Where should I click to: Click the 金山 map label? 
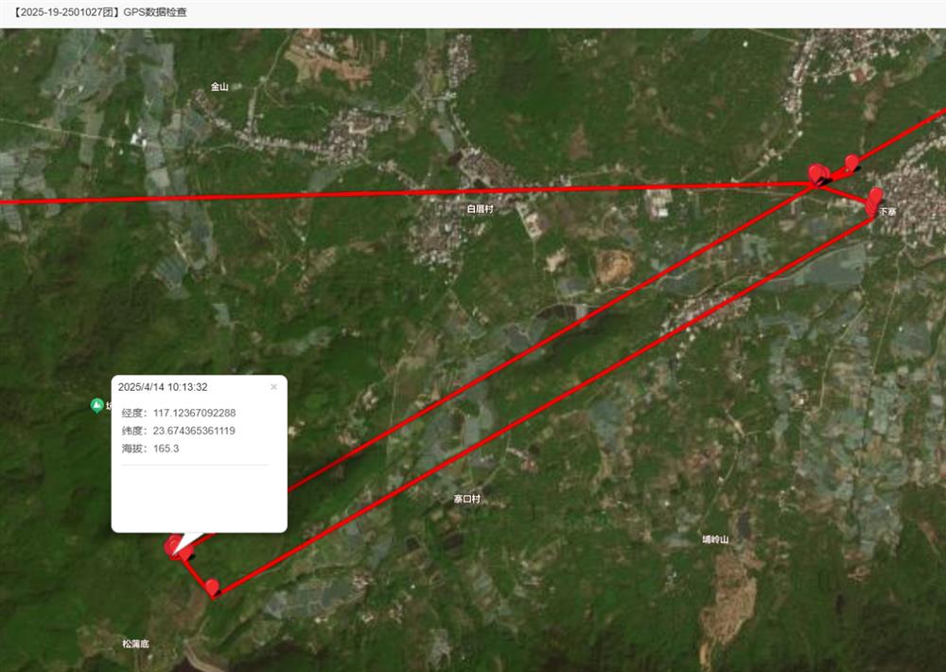(x=219, y=87)
